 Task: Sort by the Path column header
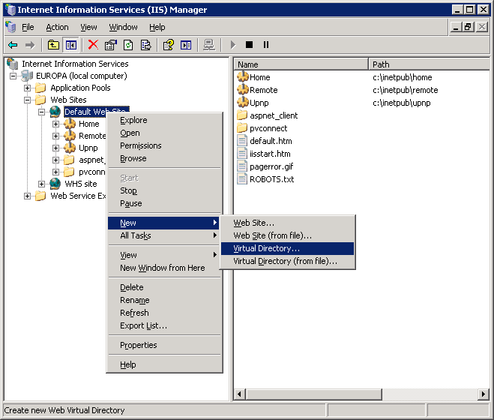(429, 64)
